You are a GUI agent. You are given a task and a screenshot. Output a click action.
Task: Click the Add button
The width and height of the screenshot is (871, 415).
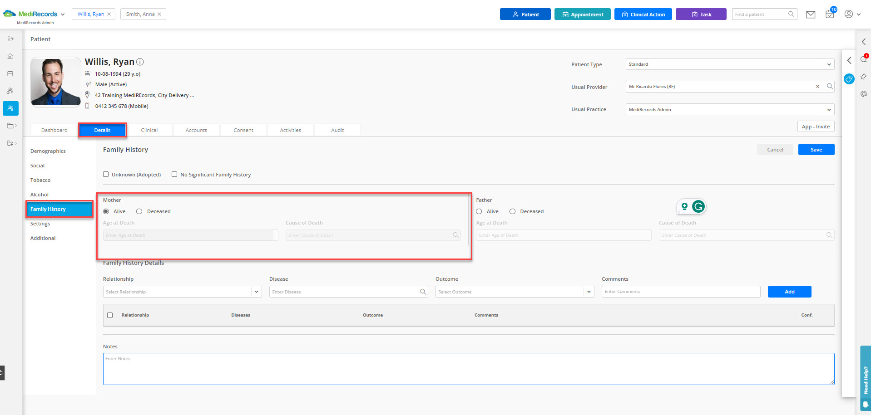point(790,292)
